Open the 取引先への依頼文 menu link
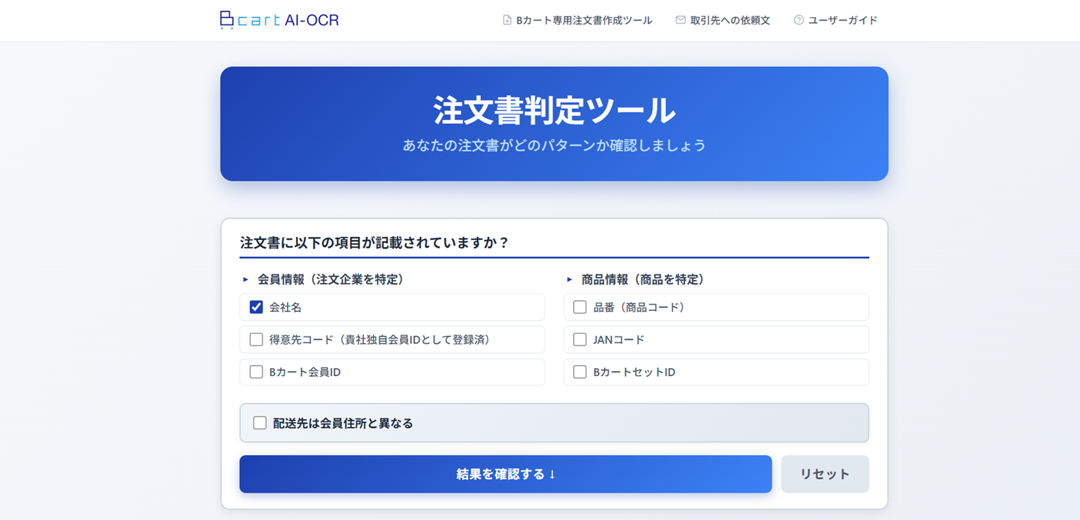Screen dimensions: 1080x520 [730, 20]
